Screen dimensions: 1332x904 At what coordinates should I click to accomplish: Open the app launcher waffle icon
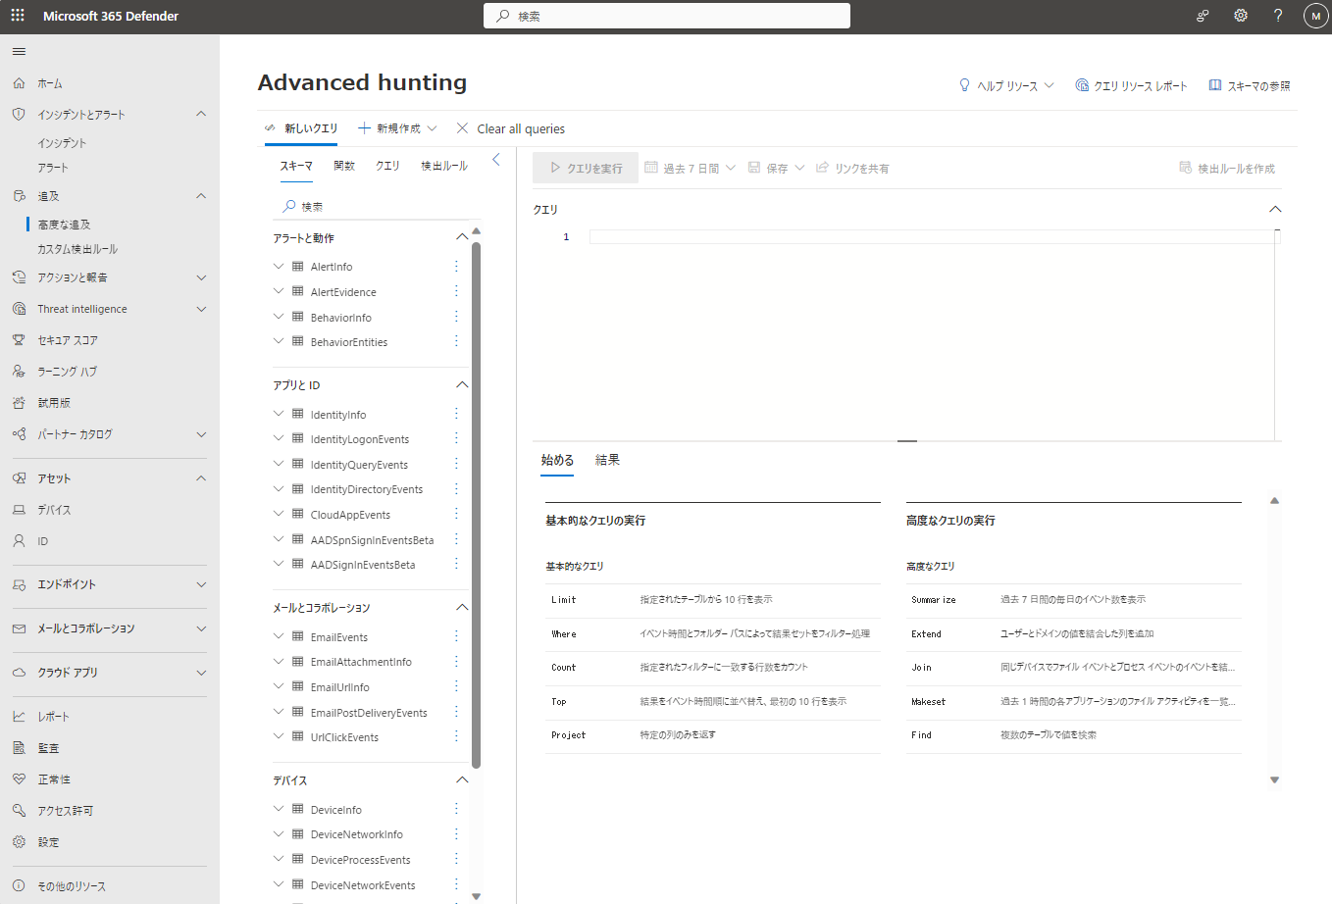click(18, 16)
